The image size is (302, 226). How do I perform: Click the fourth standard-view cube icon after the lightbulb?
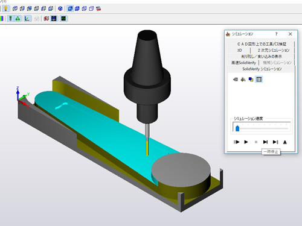tap(36, 8)
